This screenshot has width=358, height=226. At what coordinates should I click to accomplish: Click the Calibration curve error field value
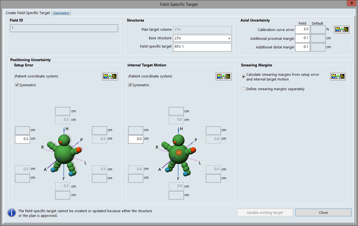pyautogui.click(x=302, y=29)
